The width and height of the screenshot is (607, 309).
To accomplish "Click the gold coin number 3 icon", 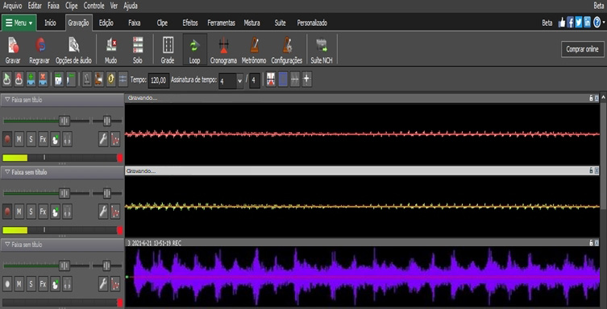I will (x=111, y=80).
